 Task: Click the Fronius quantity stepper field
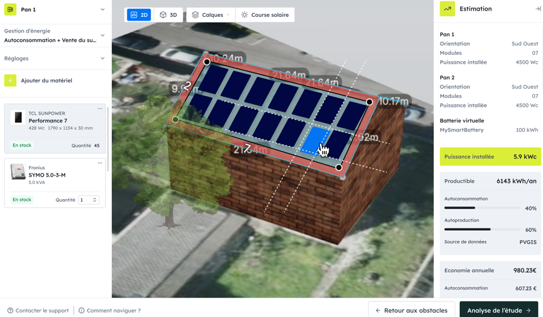point(88,200)
